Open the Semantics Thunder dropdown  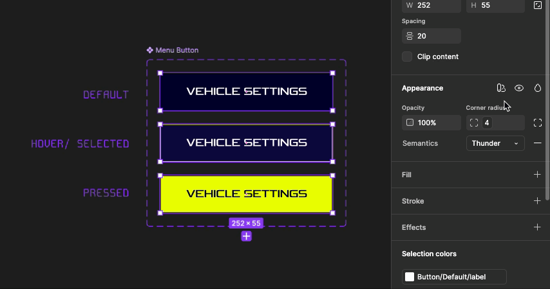[495, 143]
